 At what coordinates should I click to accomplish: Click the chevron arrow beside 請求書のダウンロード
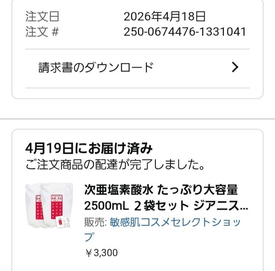(235, 68)
